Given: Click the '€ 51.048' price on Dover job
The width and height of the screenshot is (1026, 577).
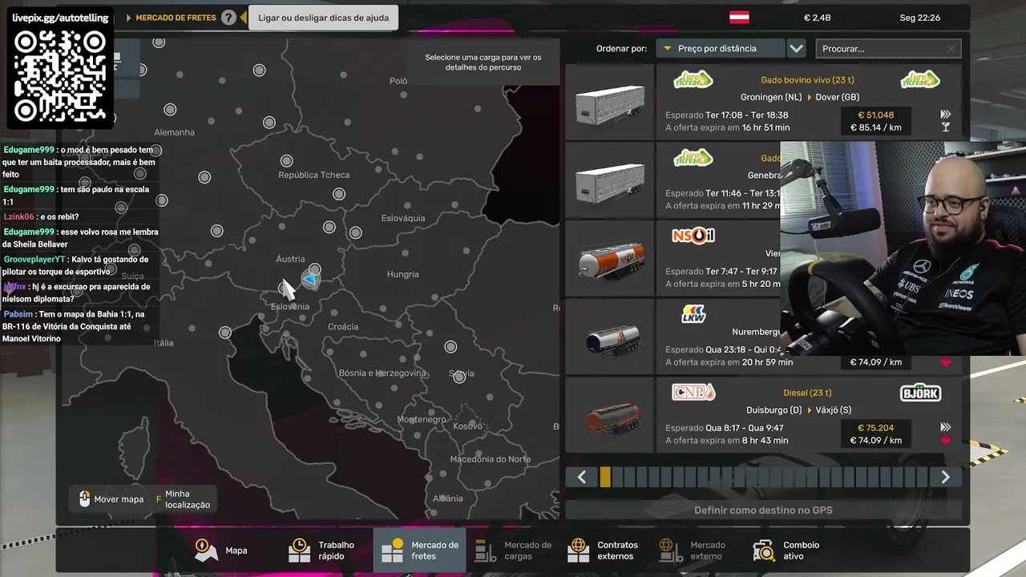Looking at the screenshot, I should [875, 115].
